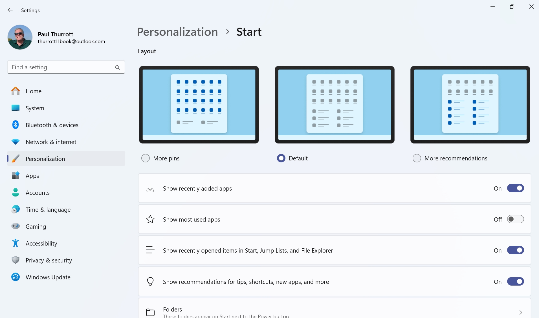Click the Network & internet Wi-Fi icon
539x318 pixels.
tap(16, 142)
